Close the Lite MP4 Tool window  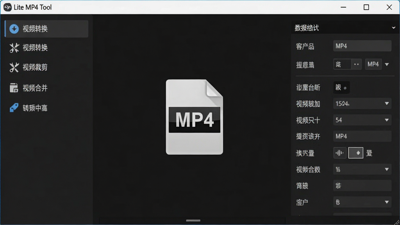389,7
